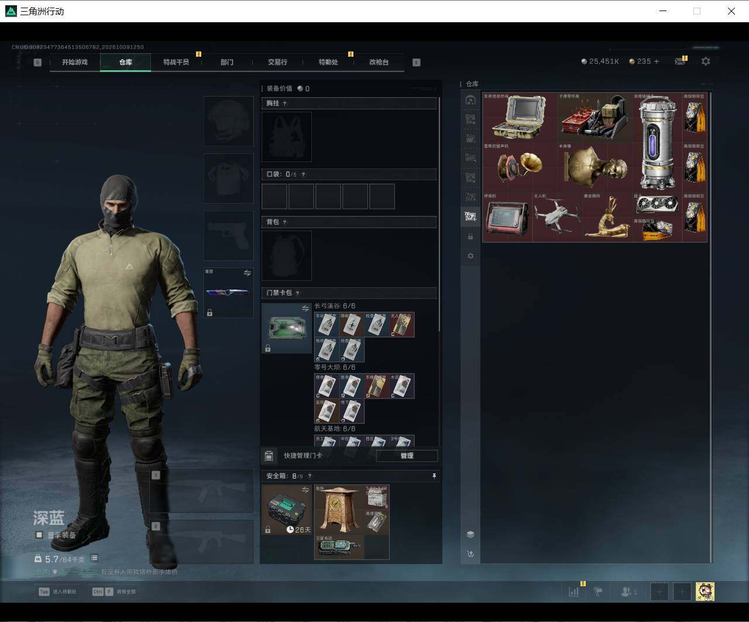Click the help question mark beside 背包
The height and width of the screenshot is (622, 749).
pos(285,222)
